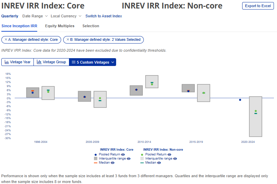Click INREV IRR Index: Non-core legend heading
The width and height of the screenshot is (277, 184).
click(163, 150)
